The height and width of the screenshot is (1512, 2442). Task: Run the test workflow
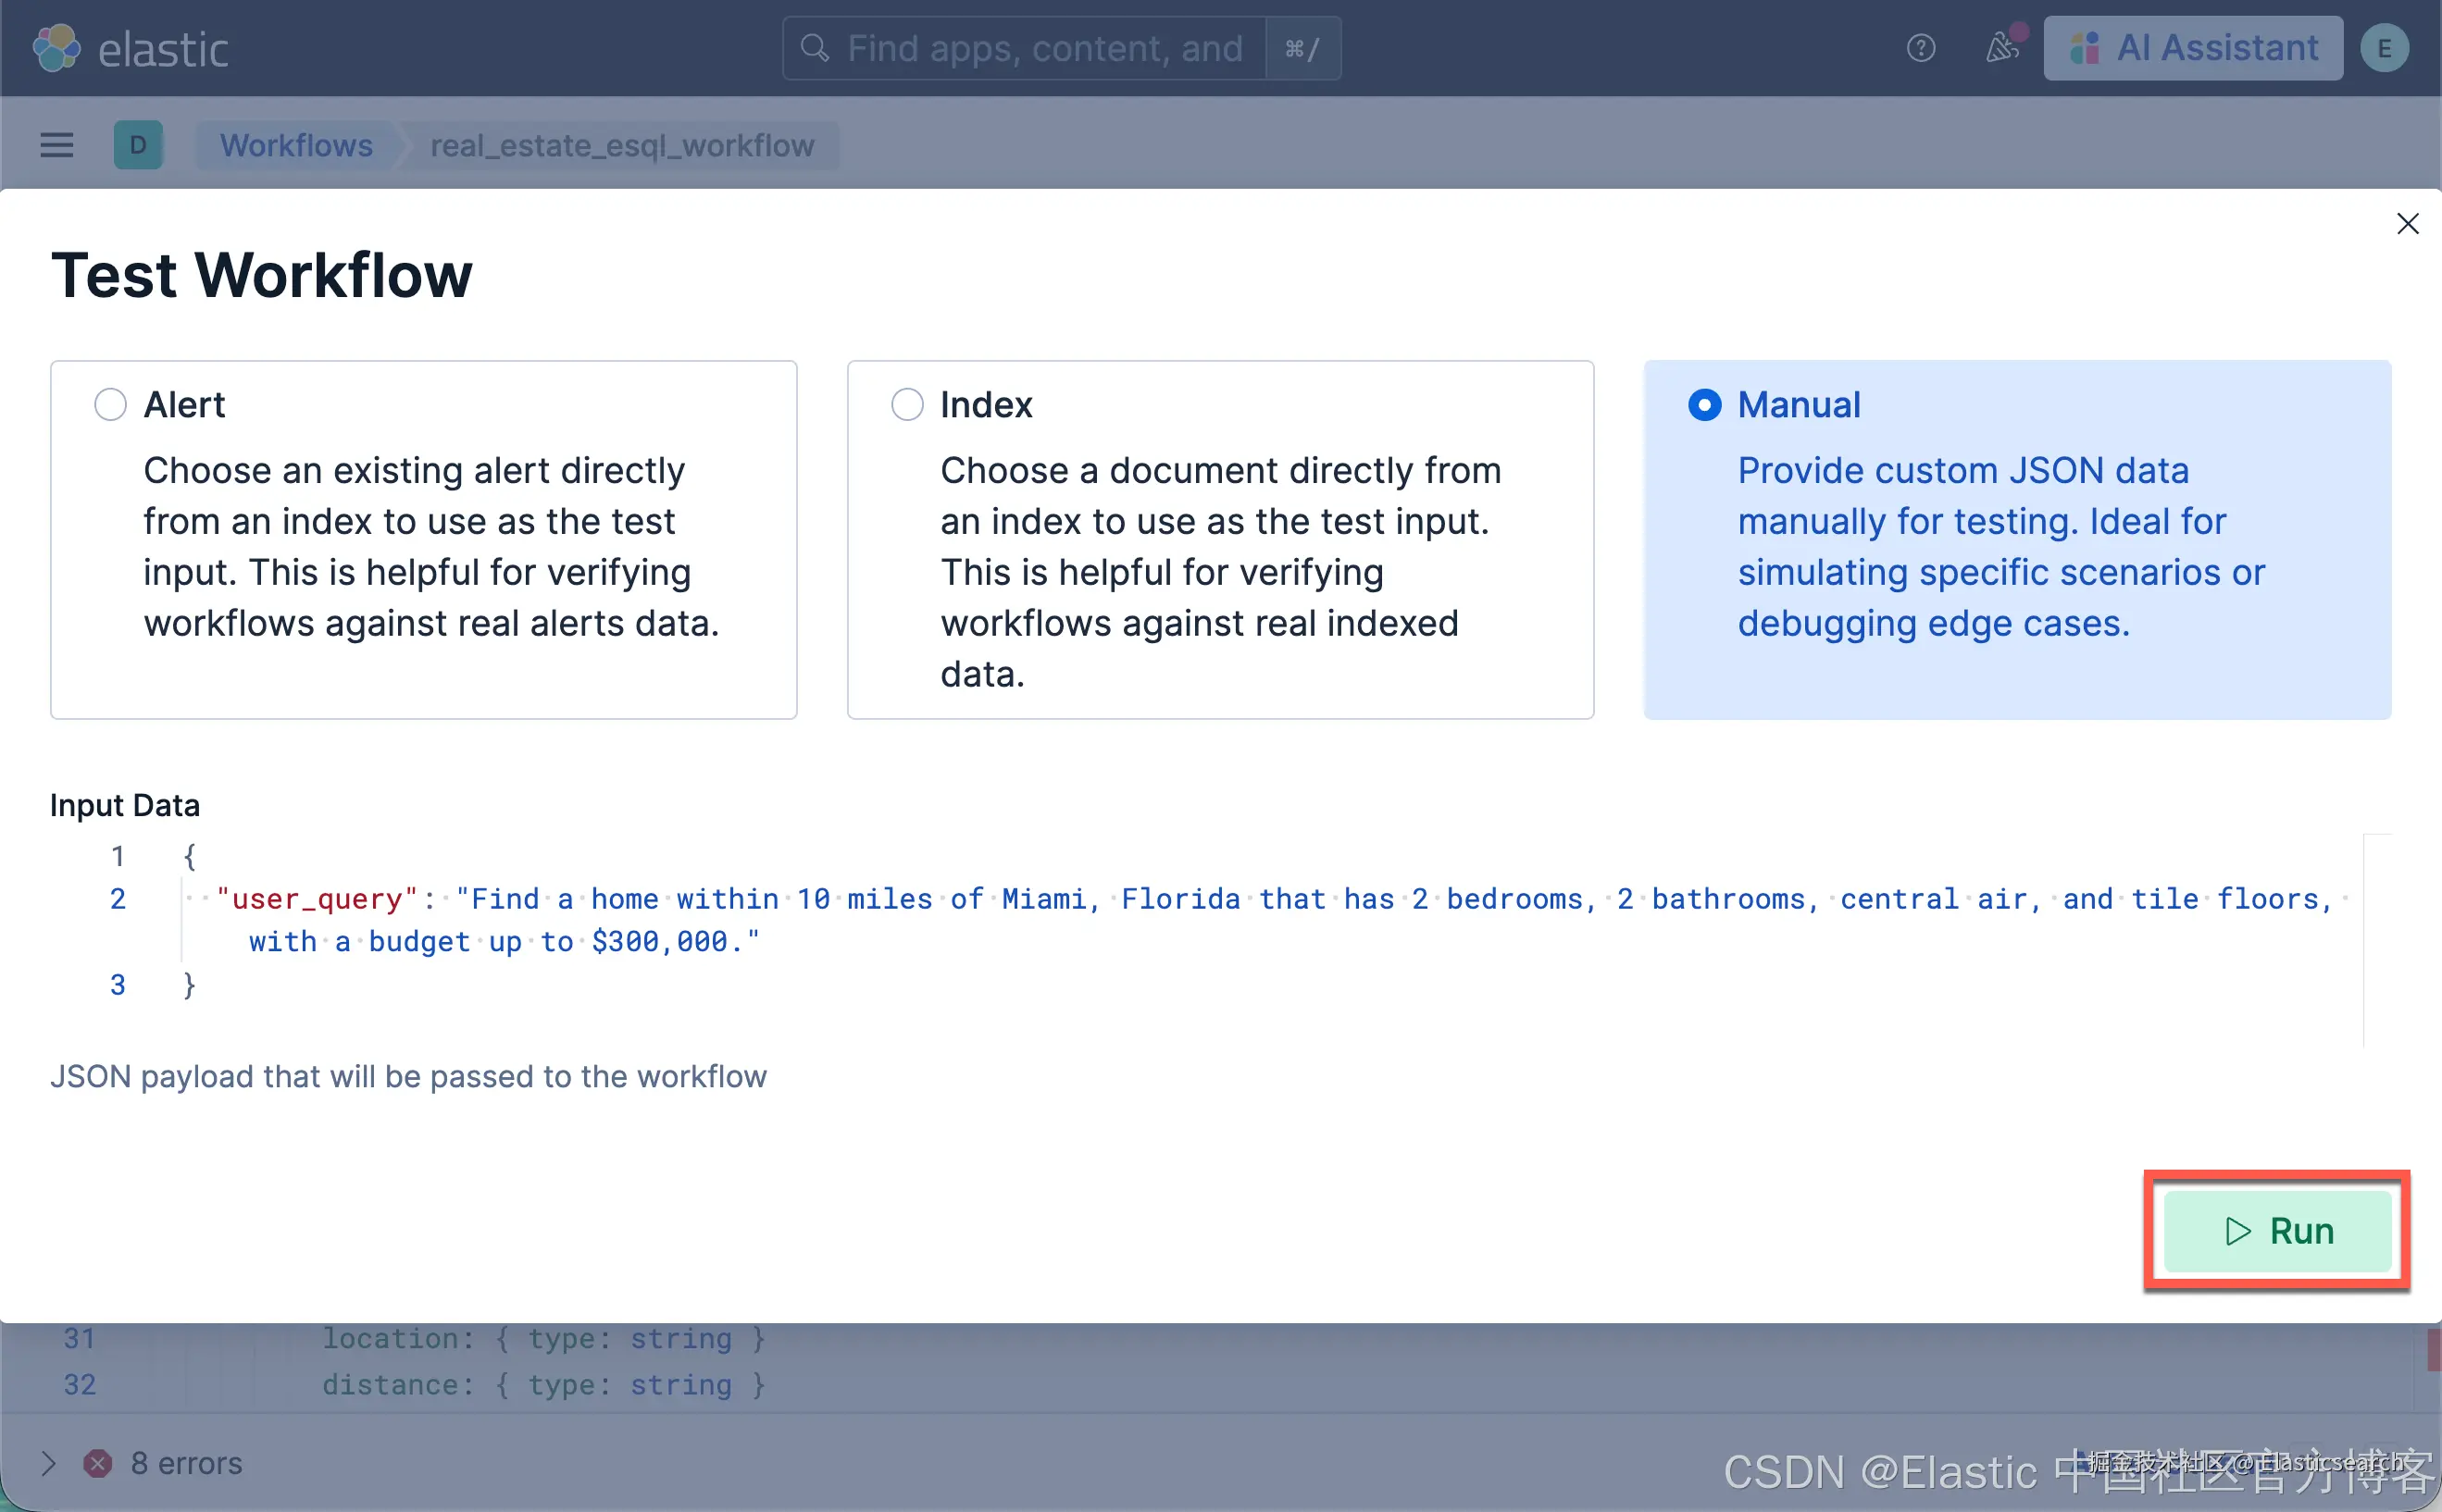pos(2277,1231)
